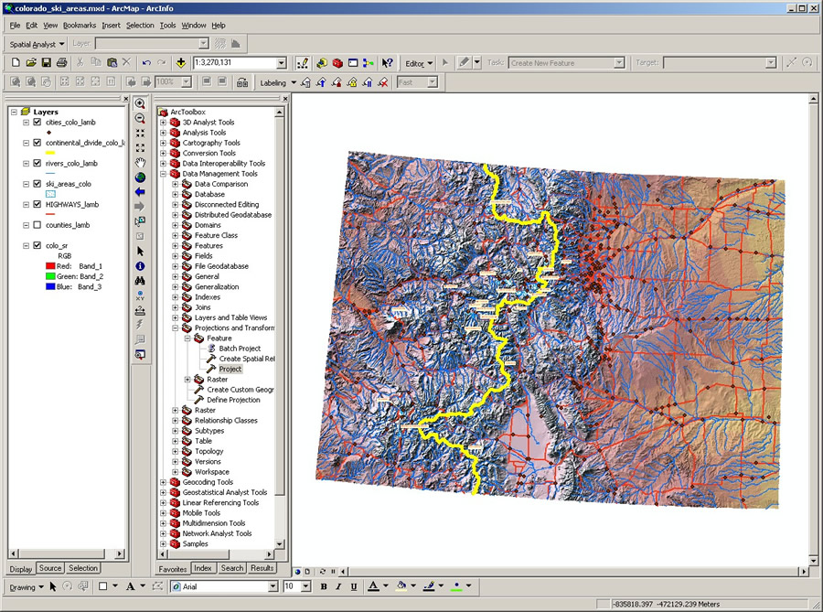
Task: Open the Bookmarks menu
Action: pos(80,26)
